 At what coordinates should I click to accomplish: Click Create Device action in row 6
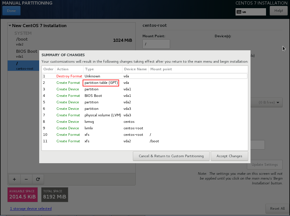(68, 109)
